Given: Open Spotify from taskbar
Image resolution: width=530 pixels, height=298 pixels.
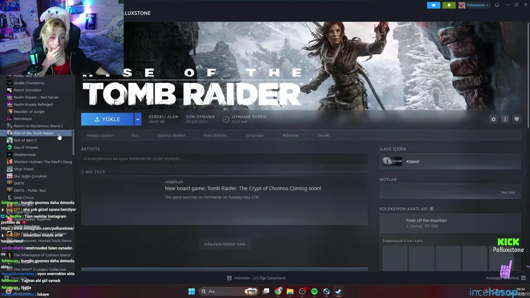Looking at the screenshot, I should click(x=314, y=291).
